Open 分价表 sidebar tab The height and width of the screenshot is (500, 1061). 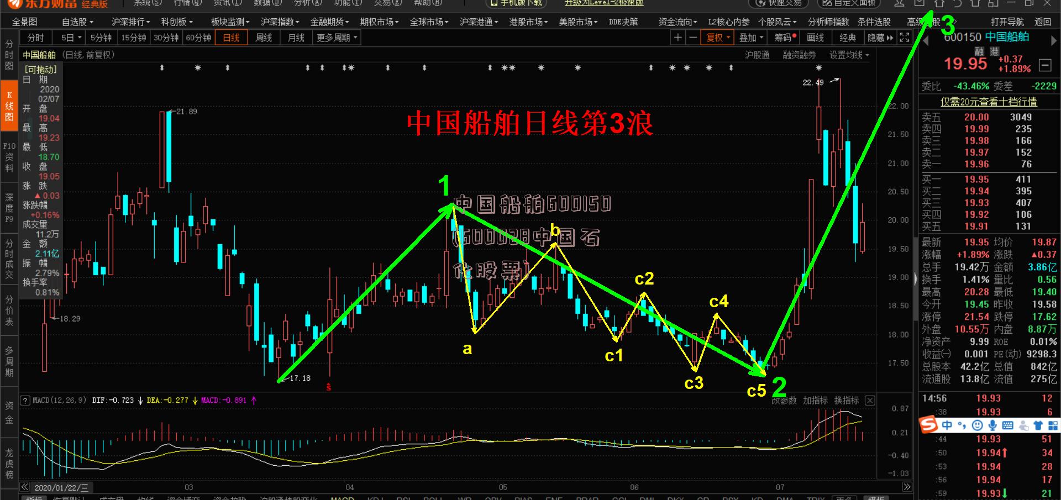tap(9, 310)
